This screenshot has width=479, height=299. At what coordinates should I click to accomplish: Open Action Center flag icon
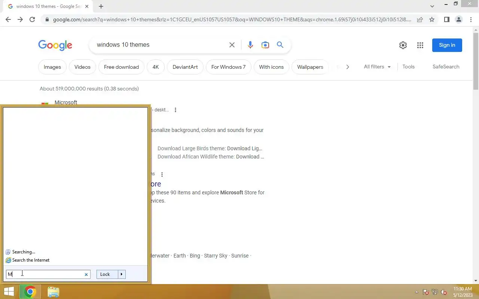pos(426,292)
